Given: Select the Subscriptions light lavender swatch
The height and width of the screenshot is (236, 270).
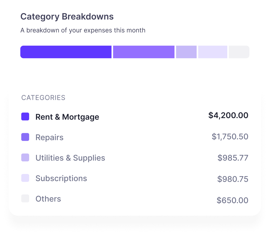Looking at the screenshot, I should click(x=25, y=178).
